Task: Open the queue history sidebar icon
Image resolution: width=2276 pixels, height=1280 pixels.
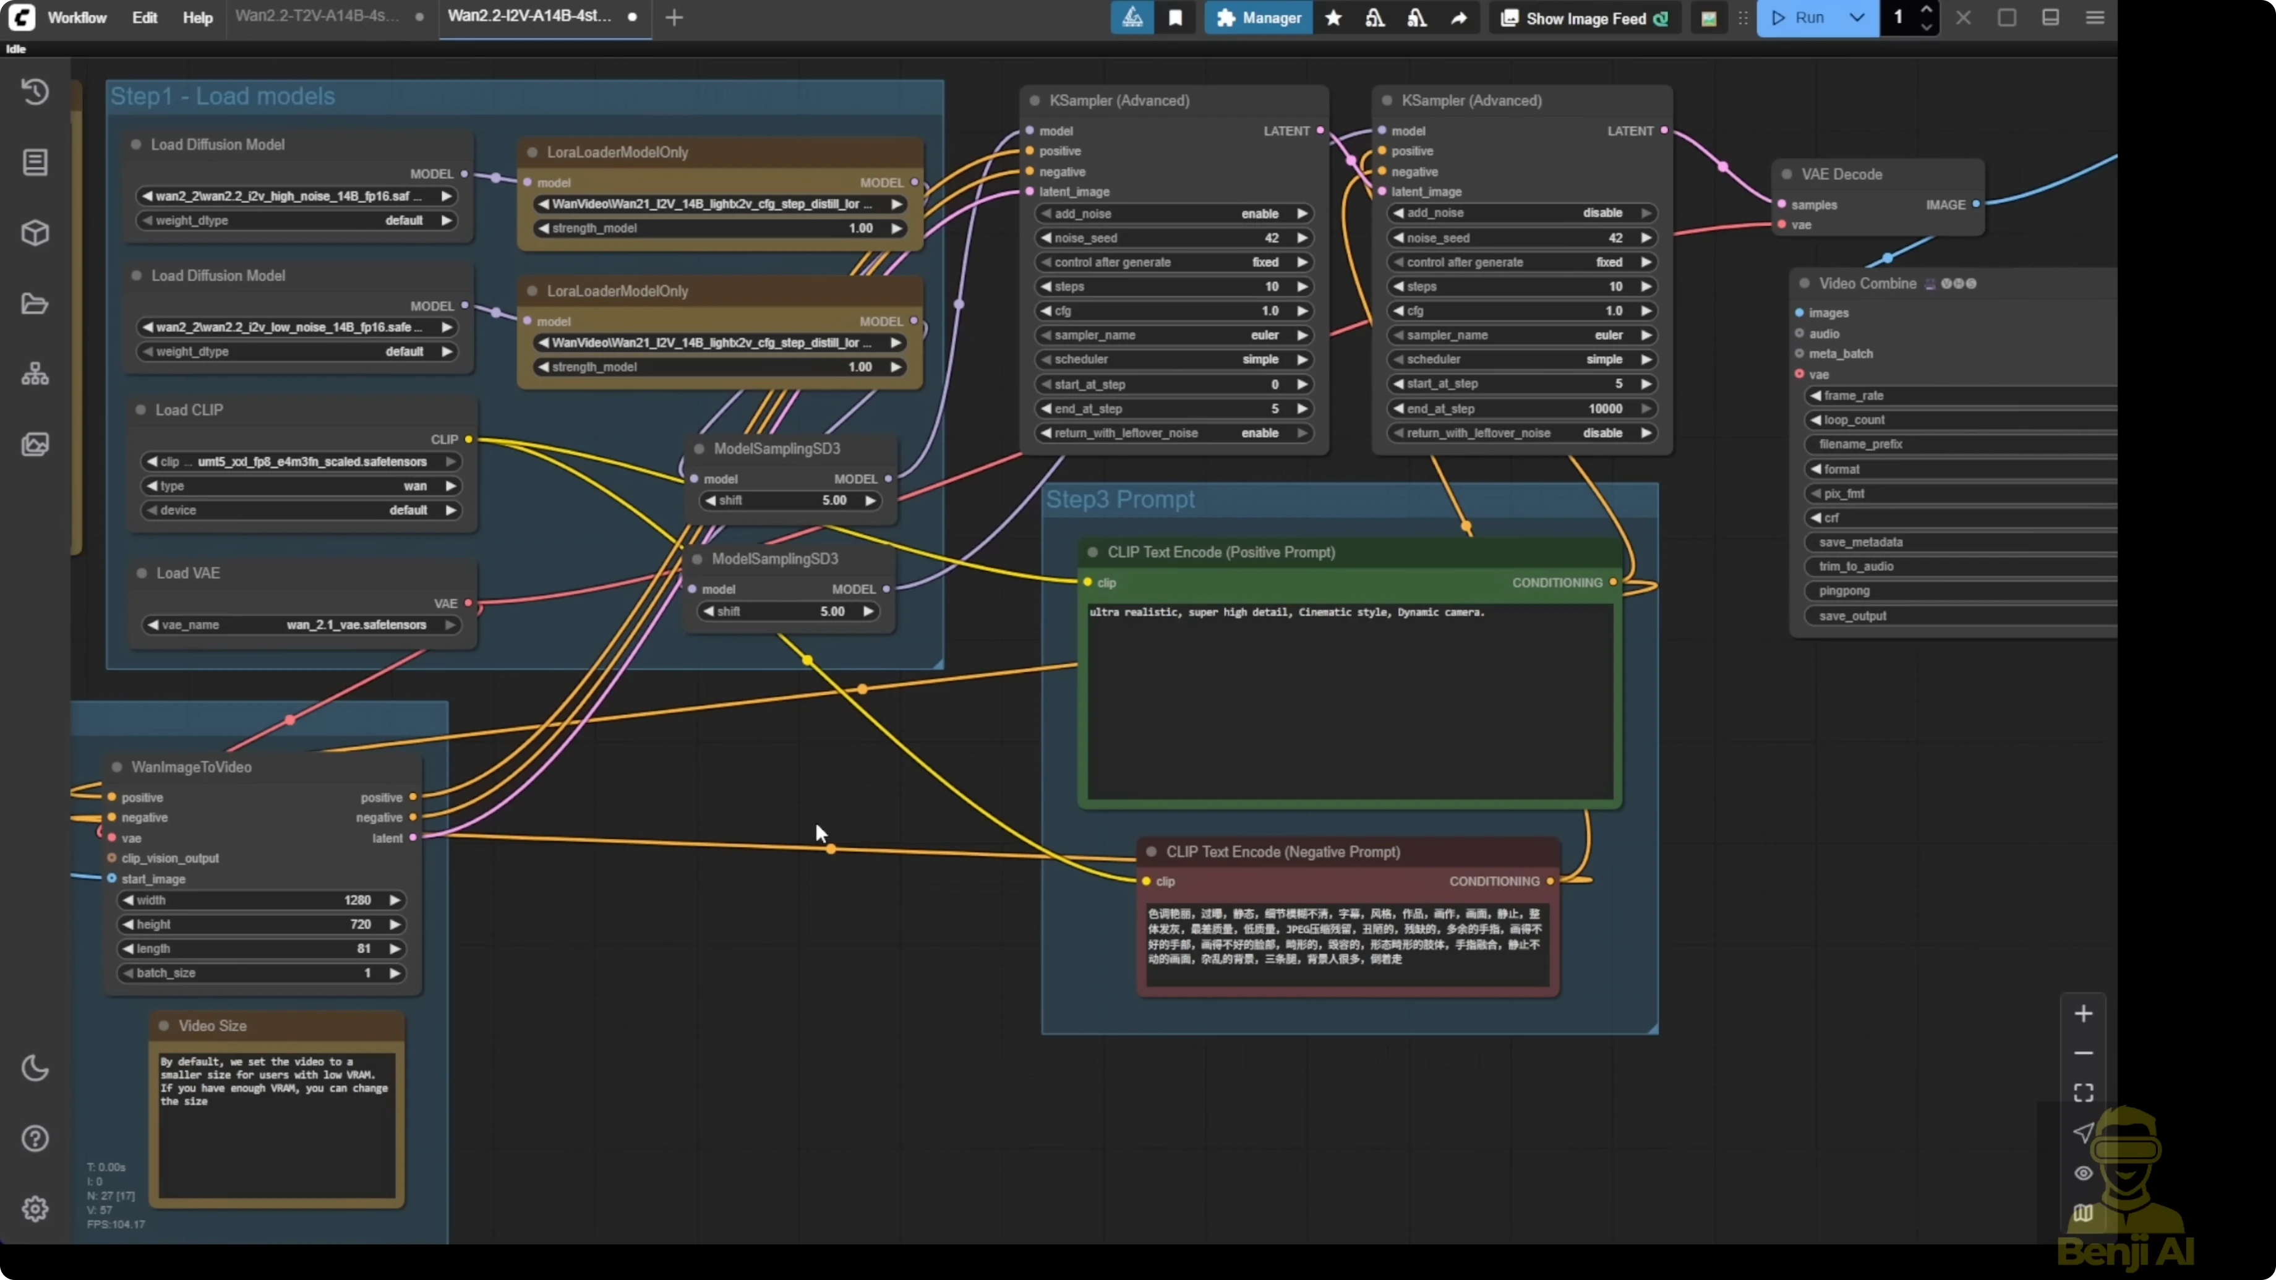Action: pos(35,92)
